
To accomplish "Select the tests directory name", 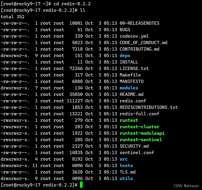I will pyautogui.click(x=126, y=166).
